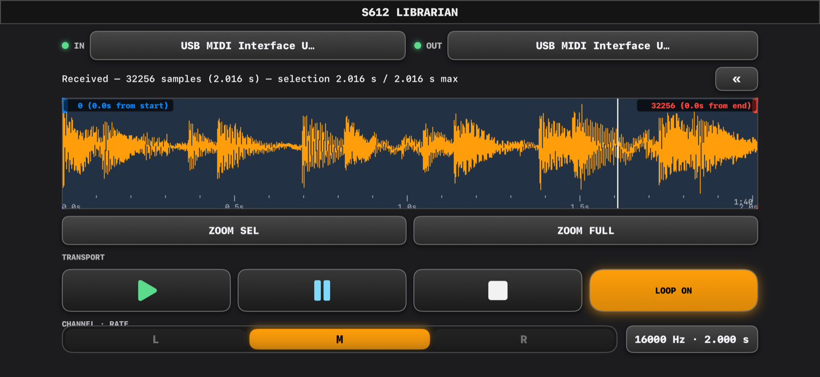Image resolution: width=820 pixels, height=377 pixels.
Task: Open the MIDI IN device dropdown
Action: coord(248,46)
